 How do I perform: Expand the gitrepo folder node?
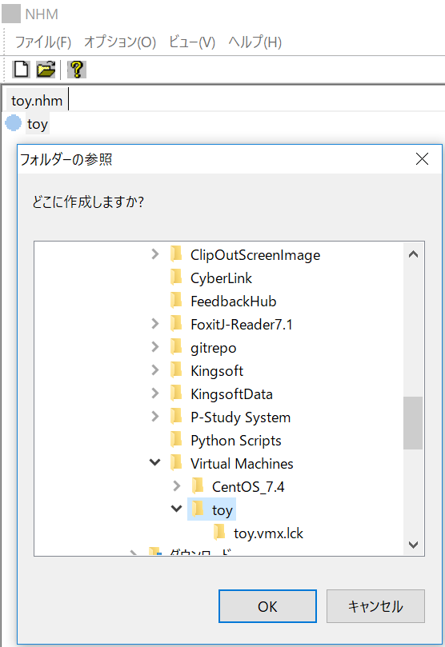click(x=155, y=346)
